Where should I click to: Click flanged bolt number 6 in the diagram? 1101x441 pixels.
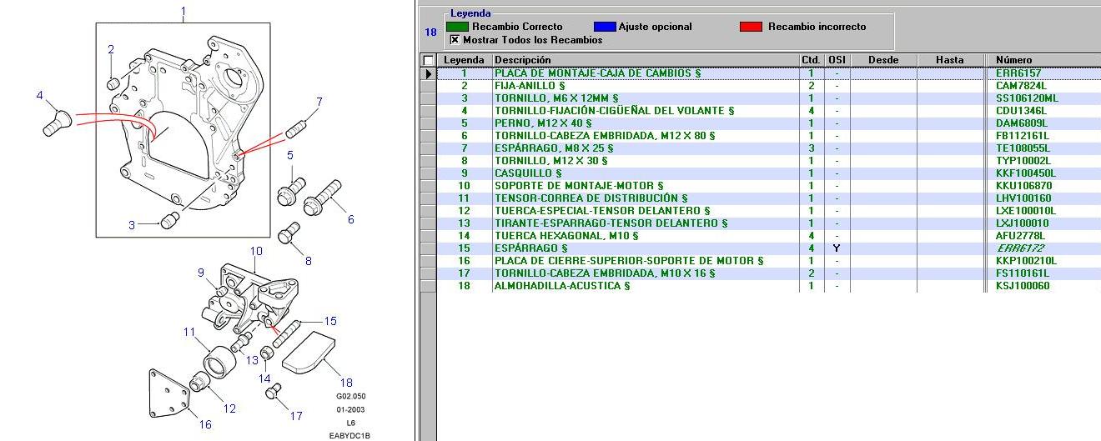point(323,198)
